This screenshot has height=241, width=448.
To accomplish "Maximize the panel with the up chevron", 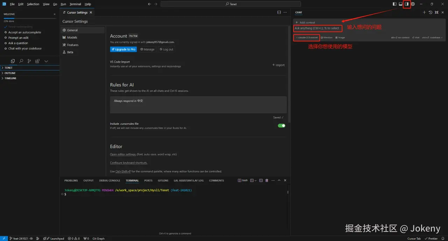I will pos(279,180).
